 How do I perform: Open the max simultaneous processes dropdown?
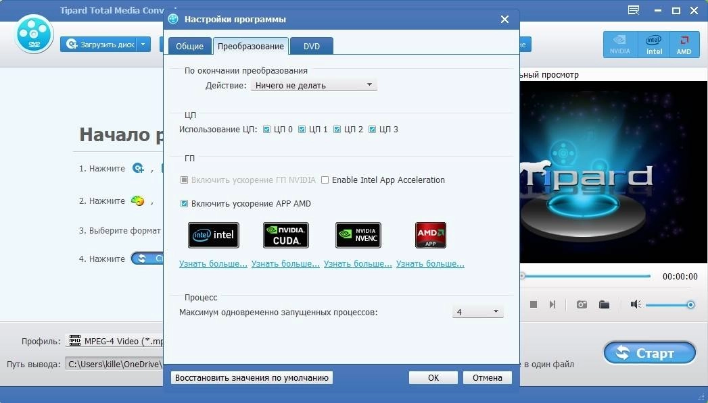pos(477,312)
